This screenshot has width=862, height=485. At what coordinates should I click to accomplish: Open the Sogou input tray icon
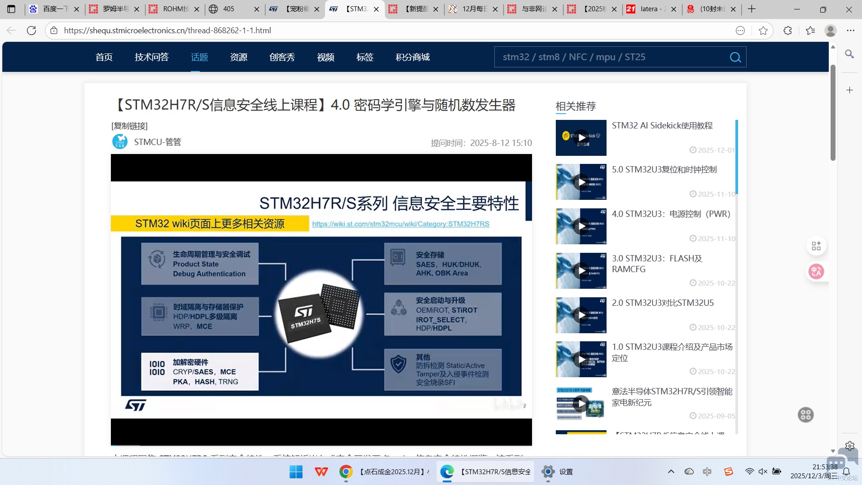click(728, 472)
